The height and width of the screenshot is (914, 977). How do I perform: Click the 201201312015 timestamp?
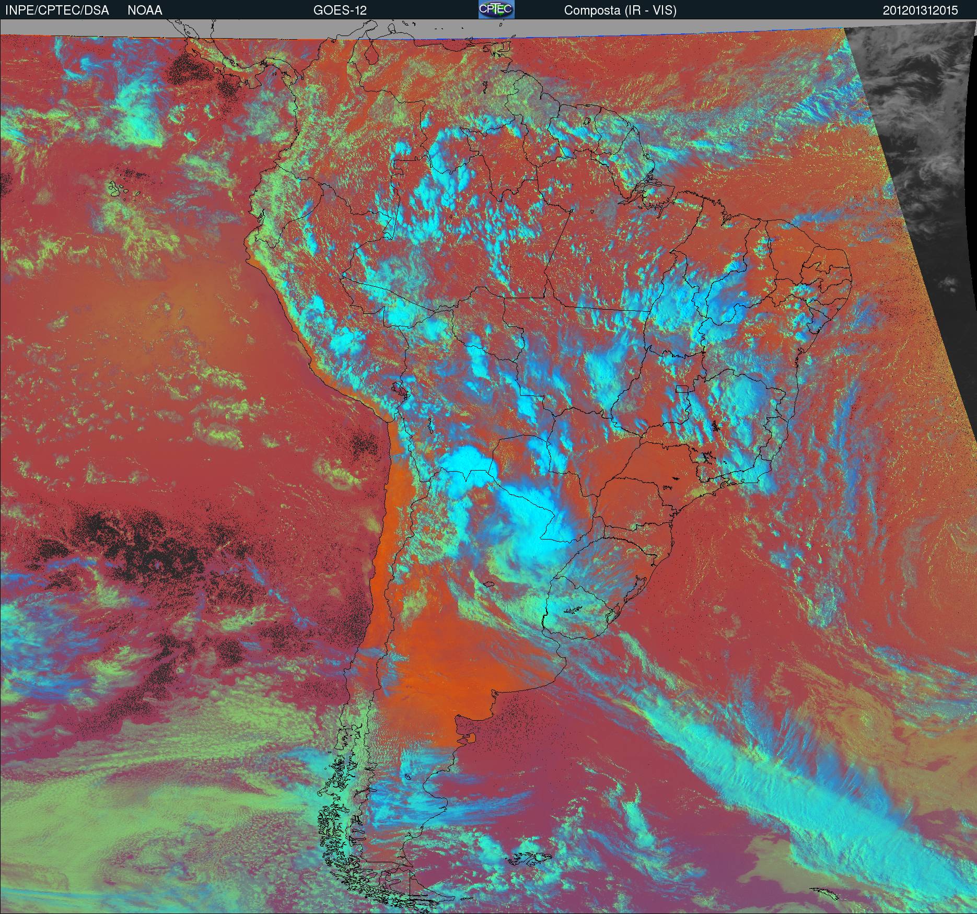point(921,10)
